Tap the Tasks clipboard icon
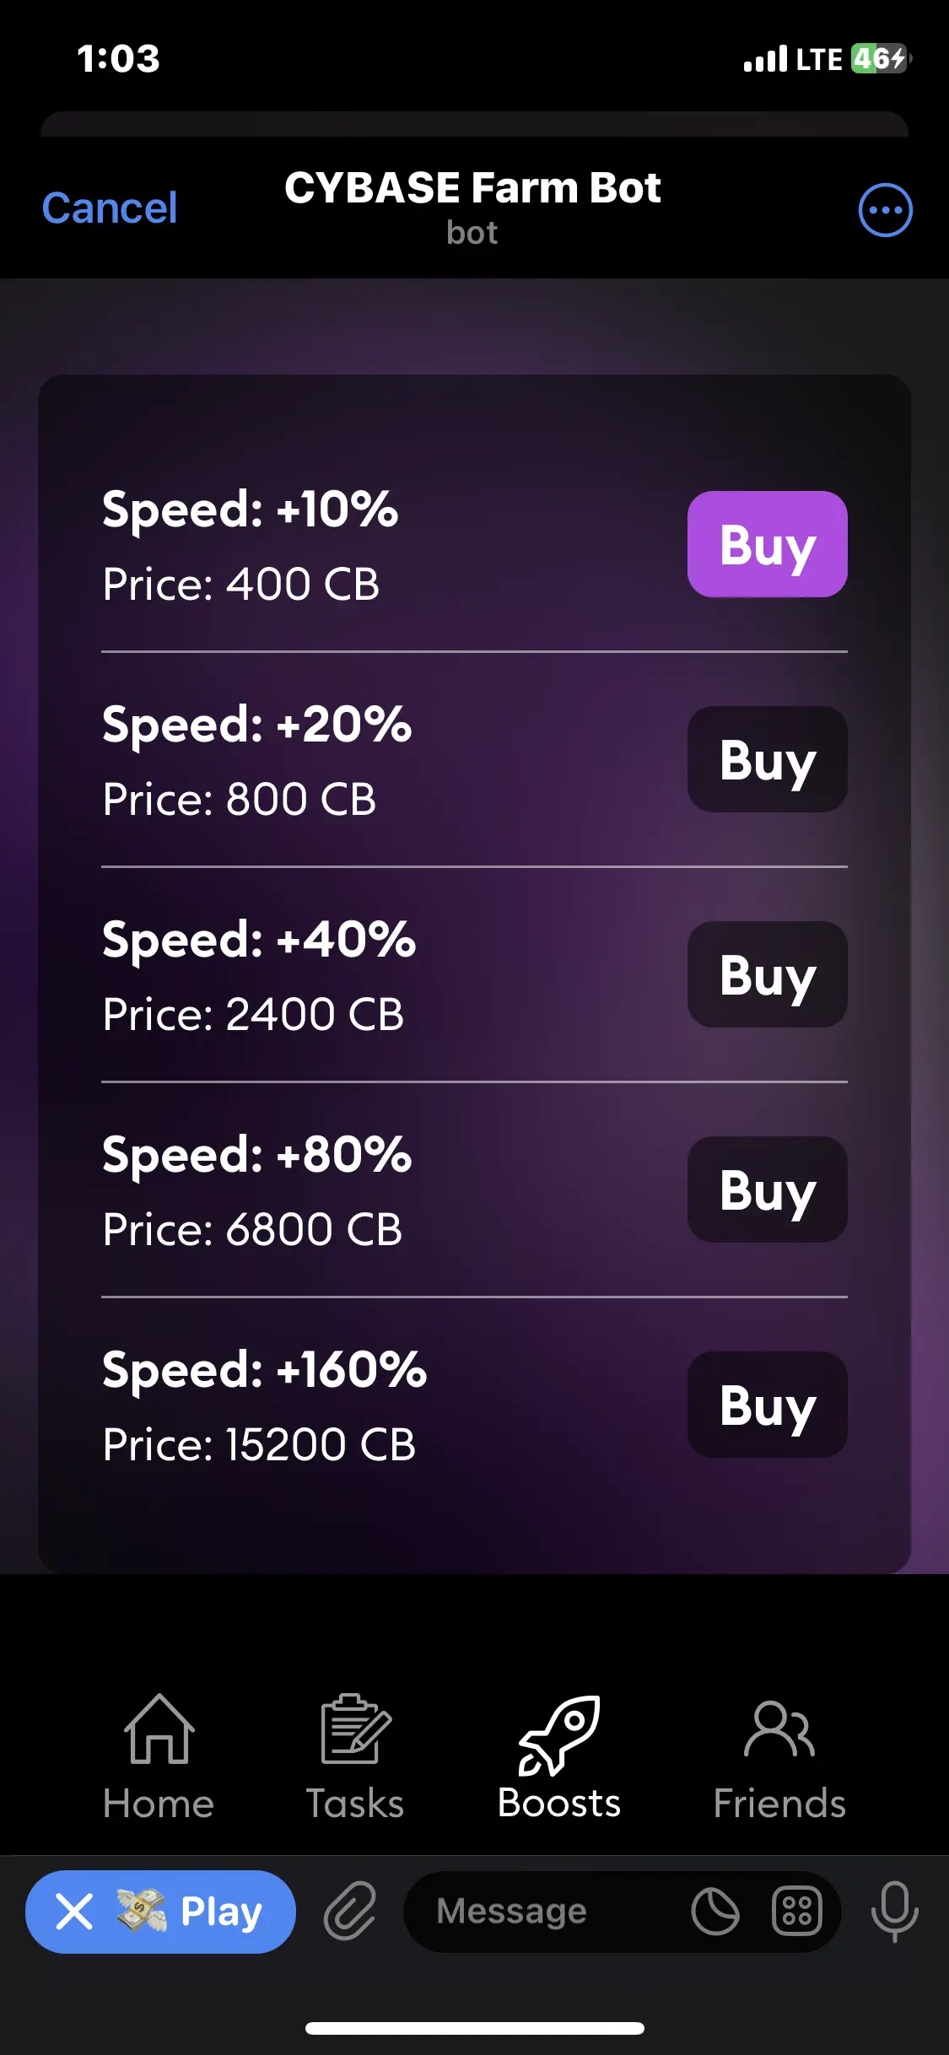Screen dimensions: 949x2055 pyautogui.click(x=355, y=1729)
